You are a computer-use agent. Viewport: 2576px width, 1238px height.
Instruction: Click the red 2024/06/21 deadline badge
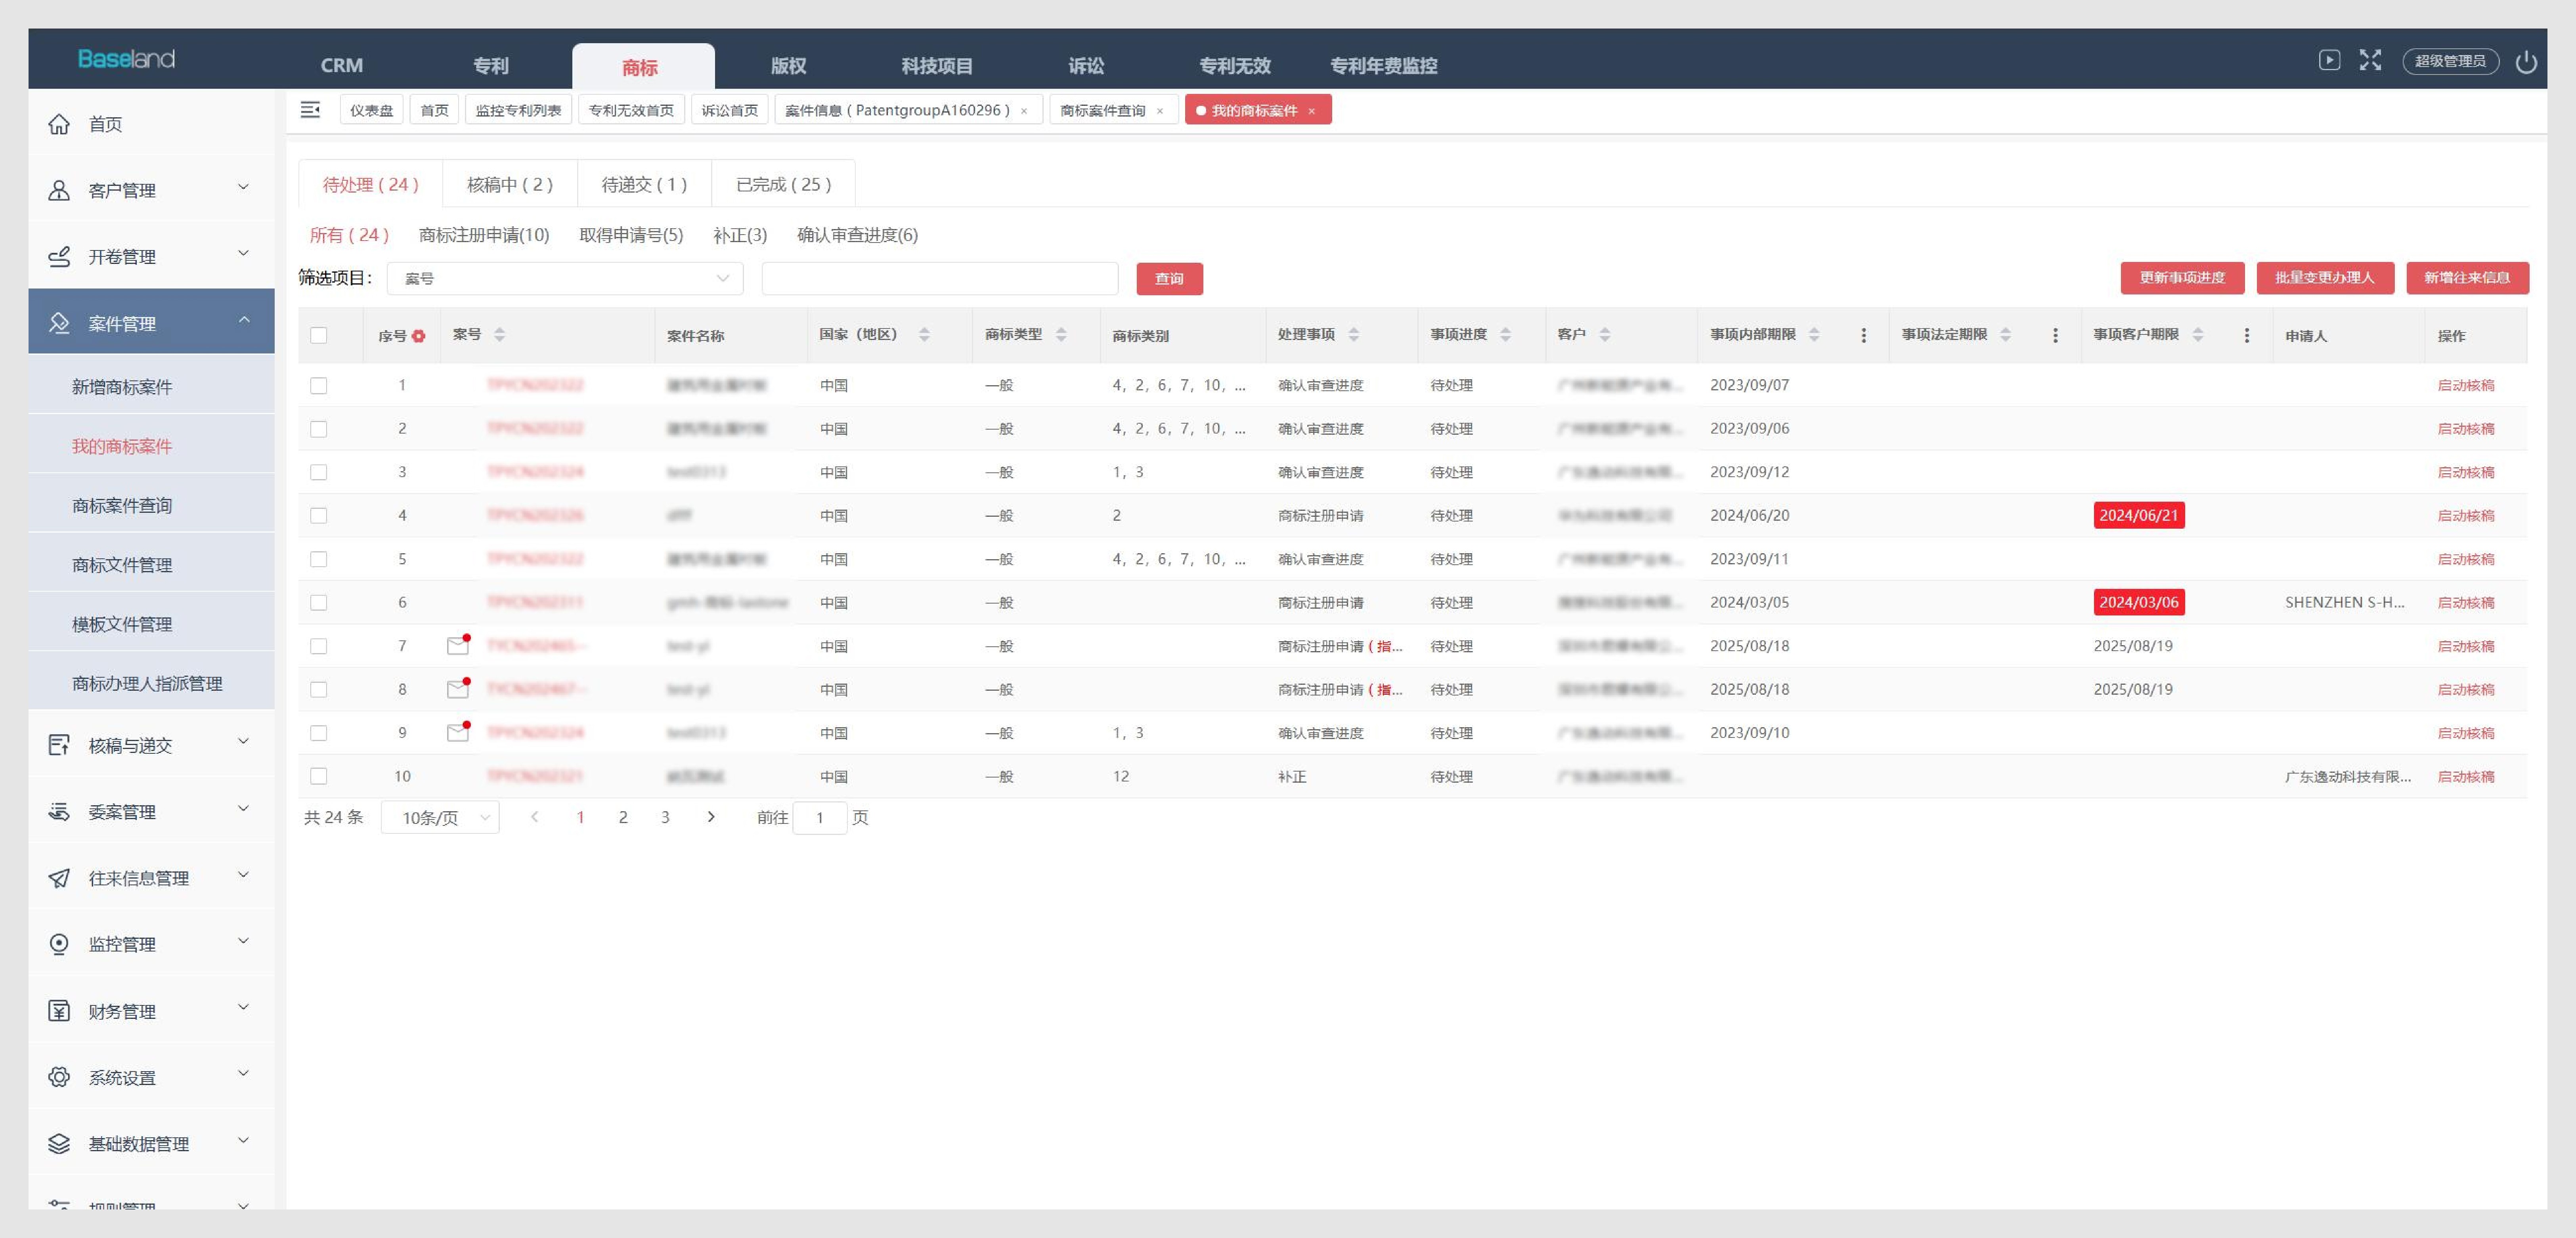2138,515
